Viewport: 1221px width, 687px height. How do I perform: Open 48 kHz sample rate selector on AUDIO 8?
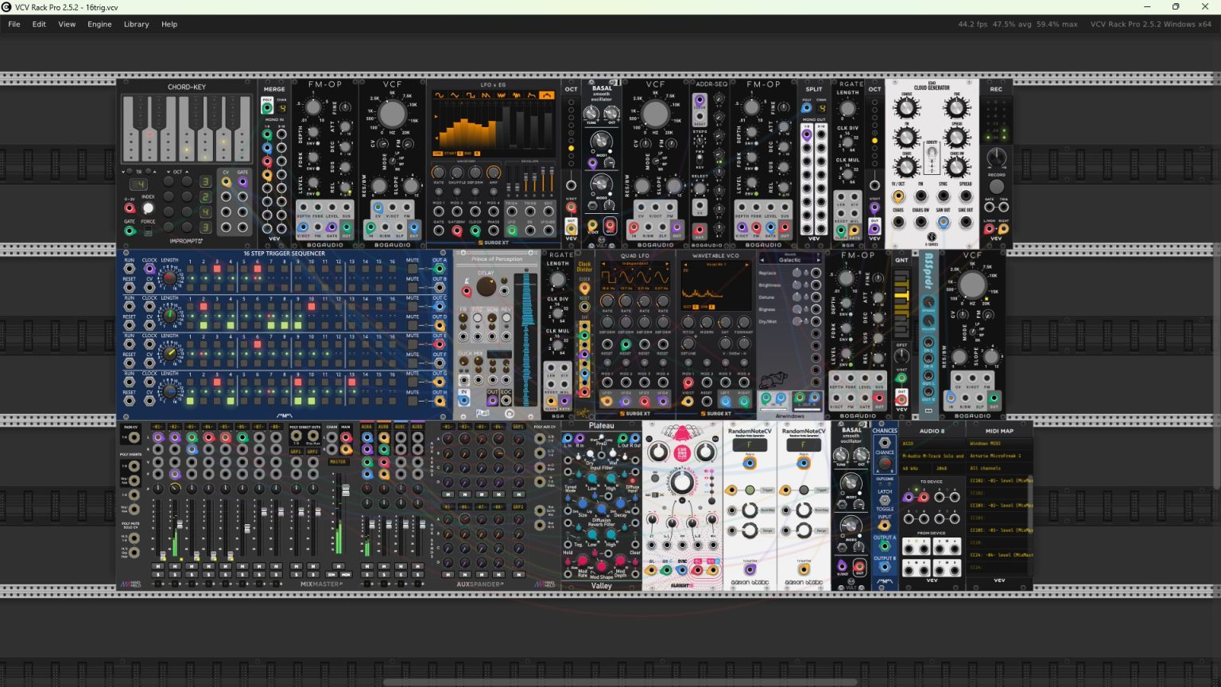click(x=917, y=468)
